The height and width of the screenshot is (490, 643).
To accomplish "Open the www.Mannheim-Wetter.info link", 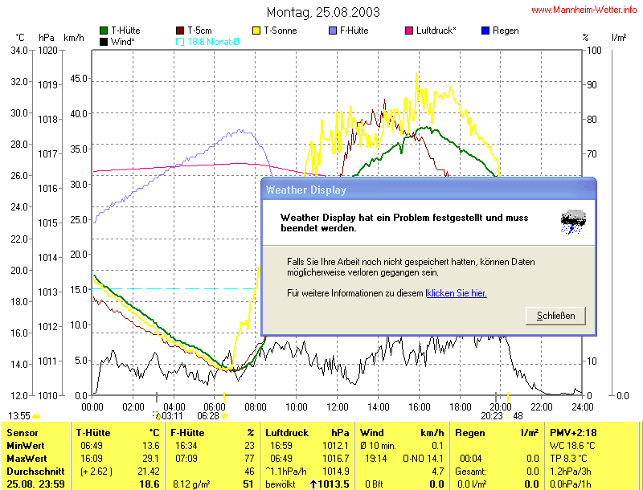I will click(585, 10).
